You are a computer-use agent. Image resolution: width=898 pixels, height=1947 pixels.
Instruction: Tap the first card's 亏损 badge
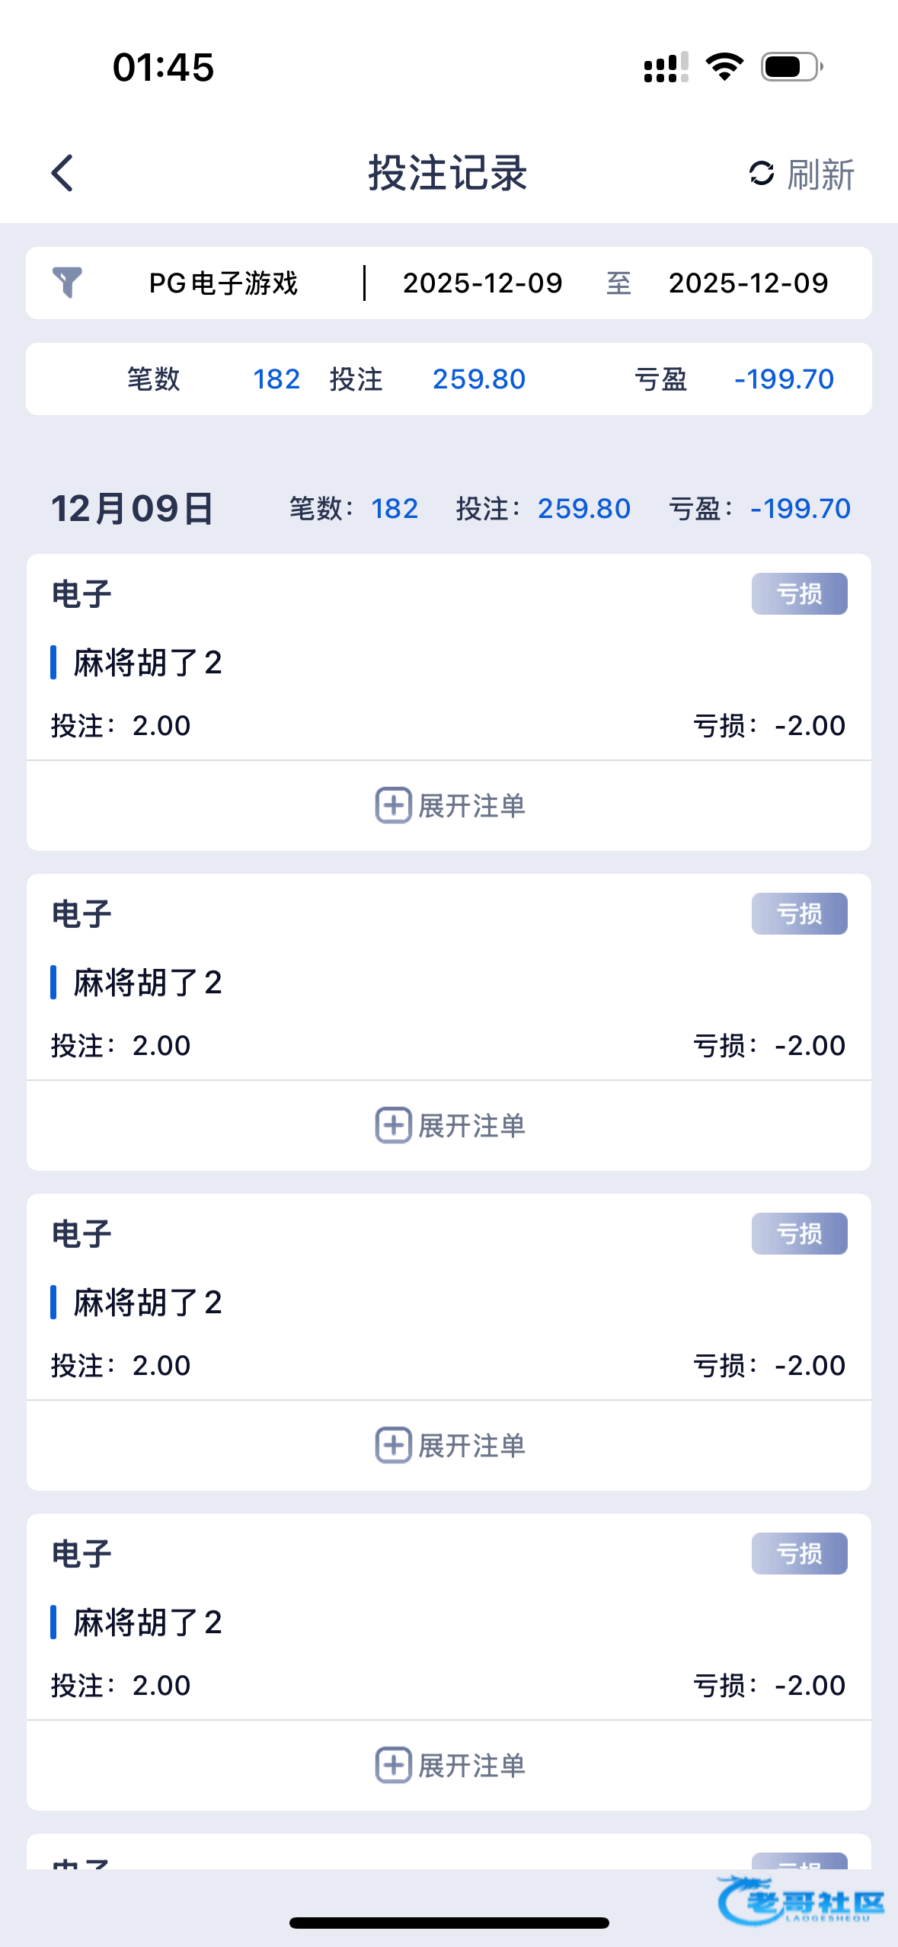point(799,593)
